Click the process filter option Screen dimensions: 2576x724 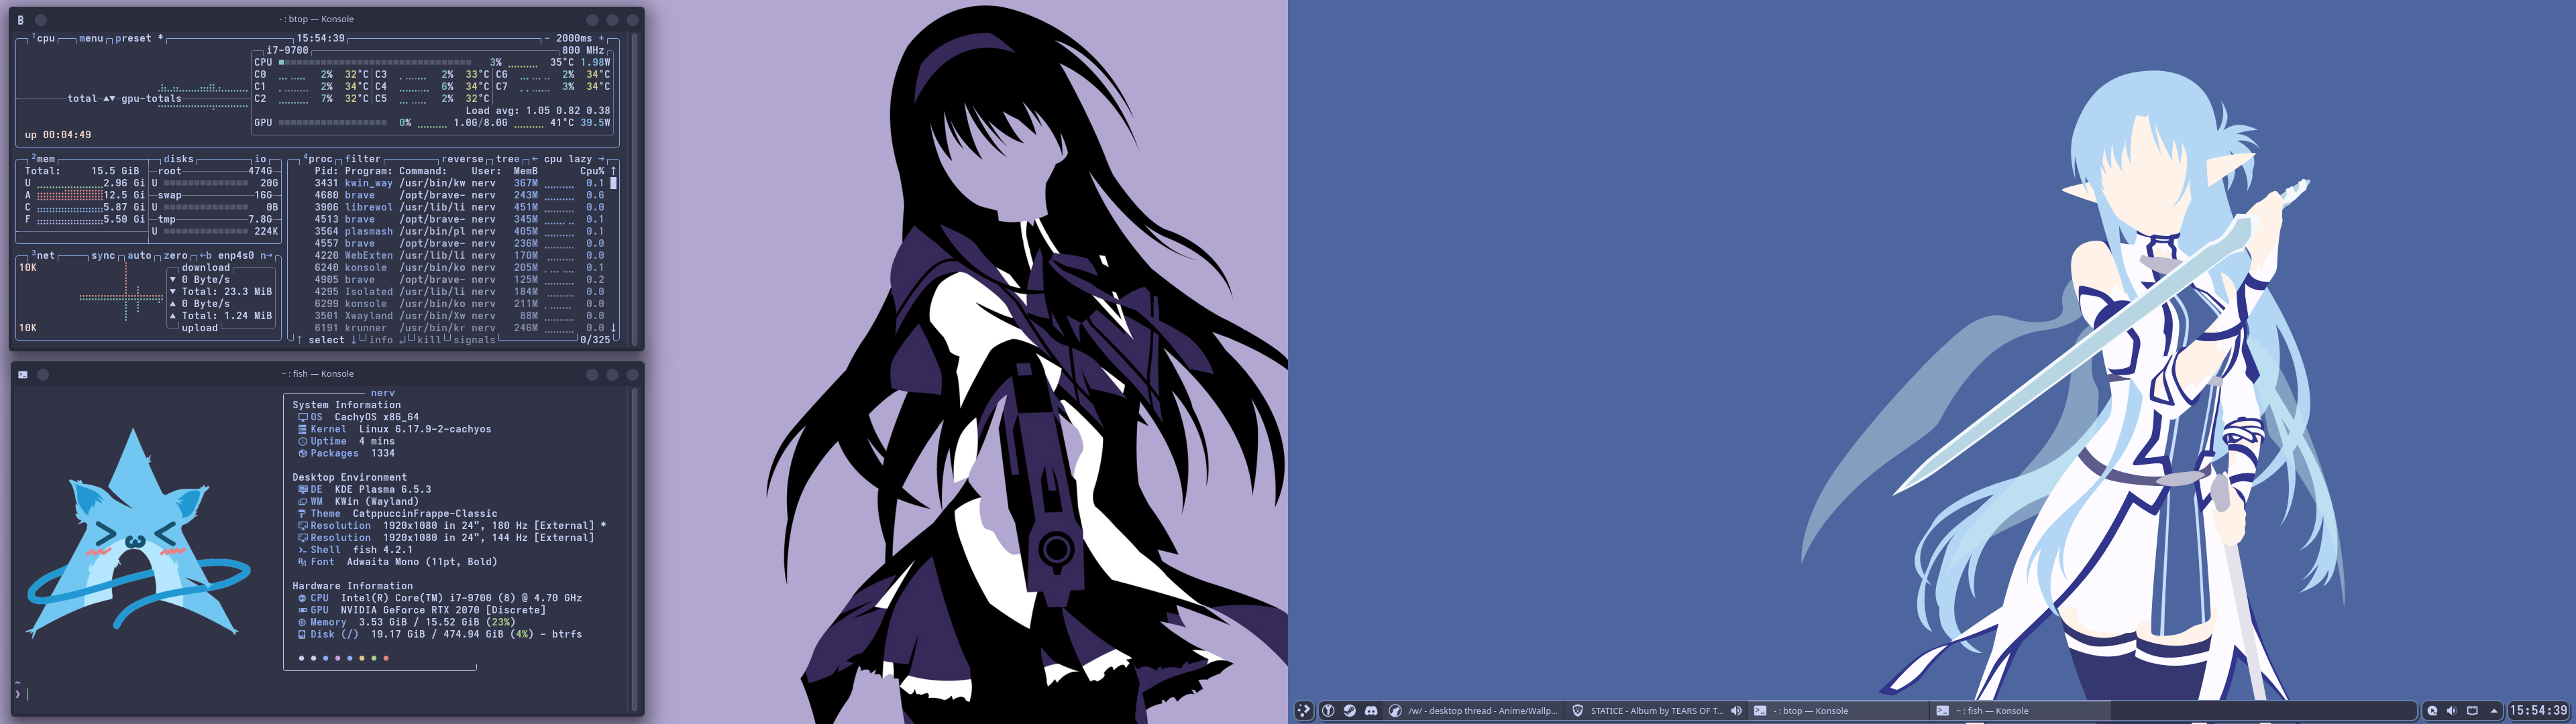coord(362,159)
